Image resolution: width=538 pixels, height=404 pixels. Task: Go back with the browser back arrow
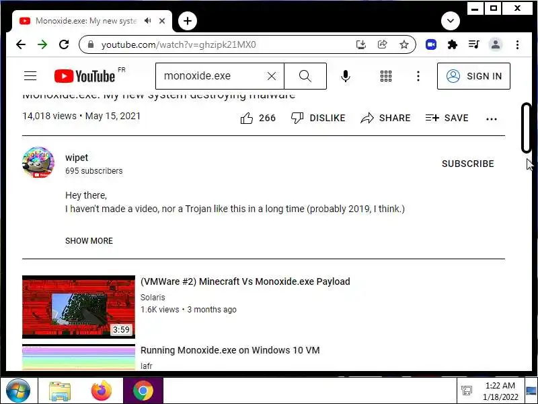click(21, 44)
